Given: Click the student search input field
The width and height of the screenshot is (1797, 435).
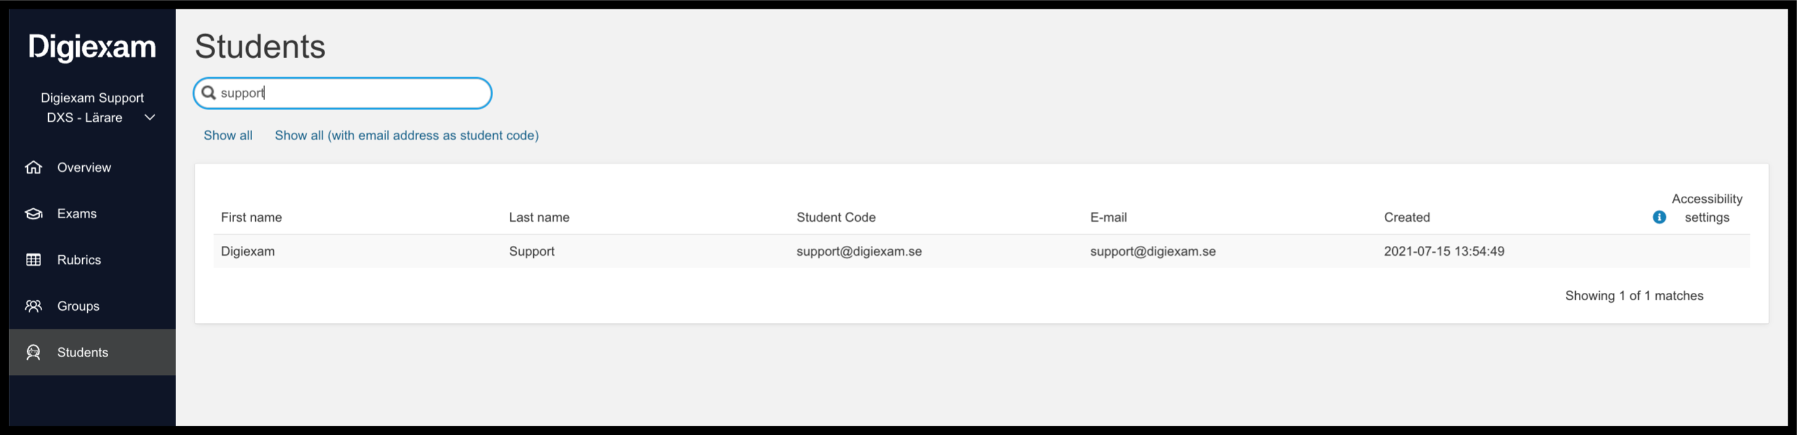Looking at the screenshot, I should coord(342,93).
